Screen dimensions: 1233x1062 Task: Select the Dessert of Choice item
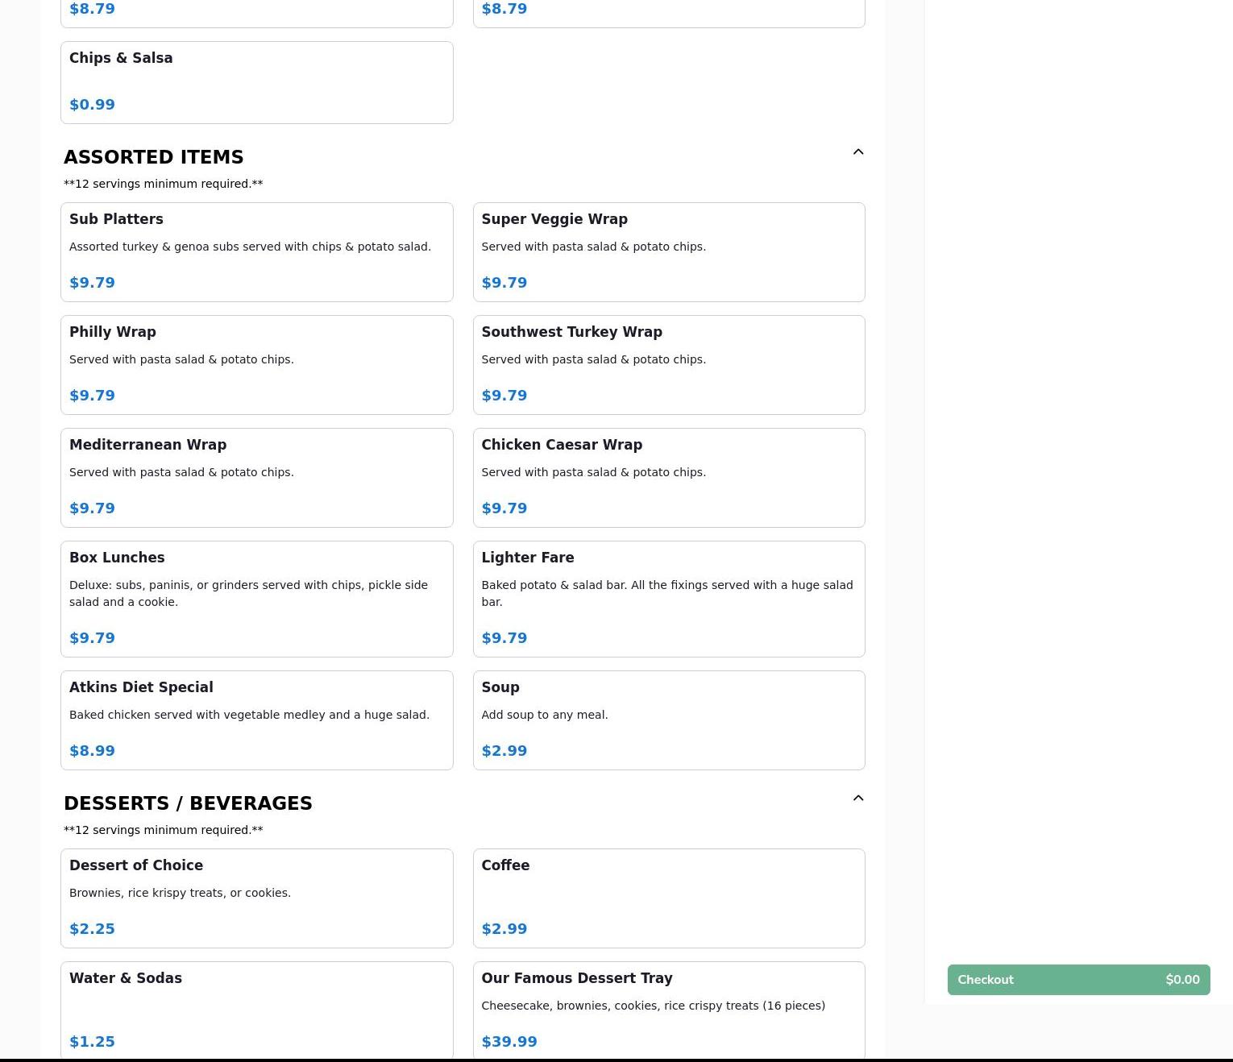click(x=256, y=898)
